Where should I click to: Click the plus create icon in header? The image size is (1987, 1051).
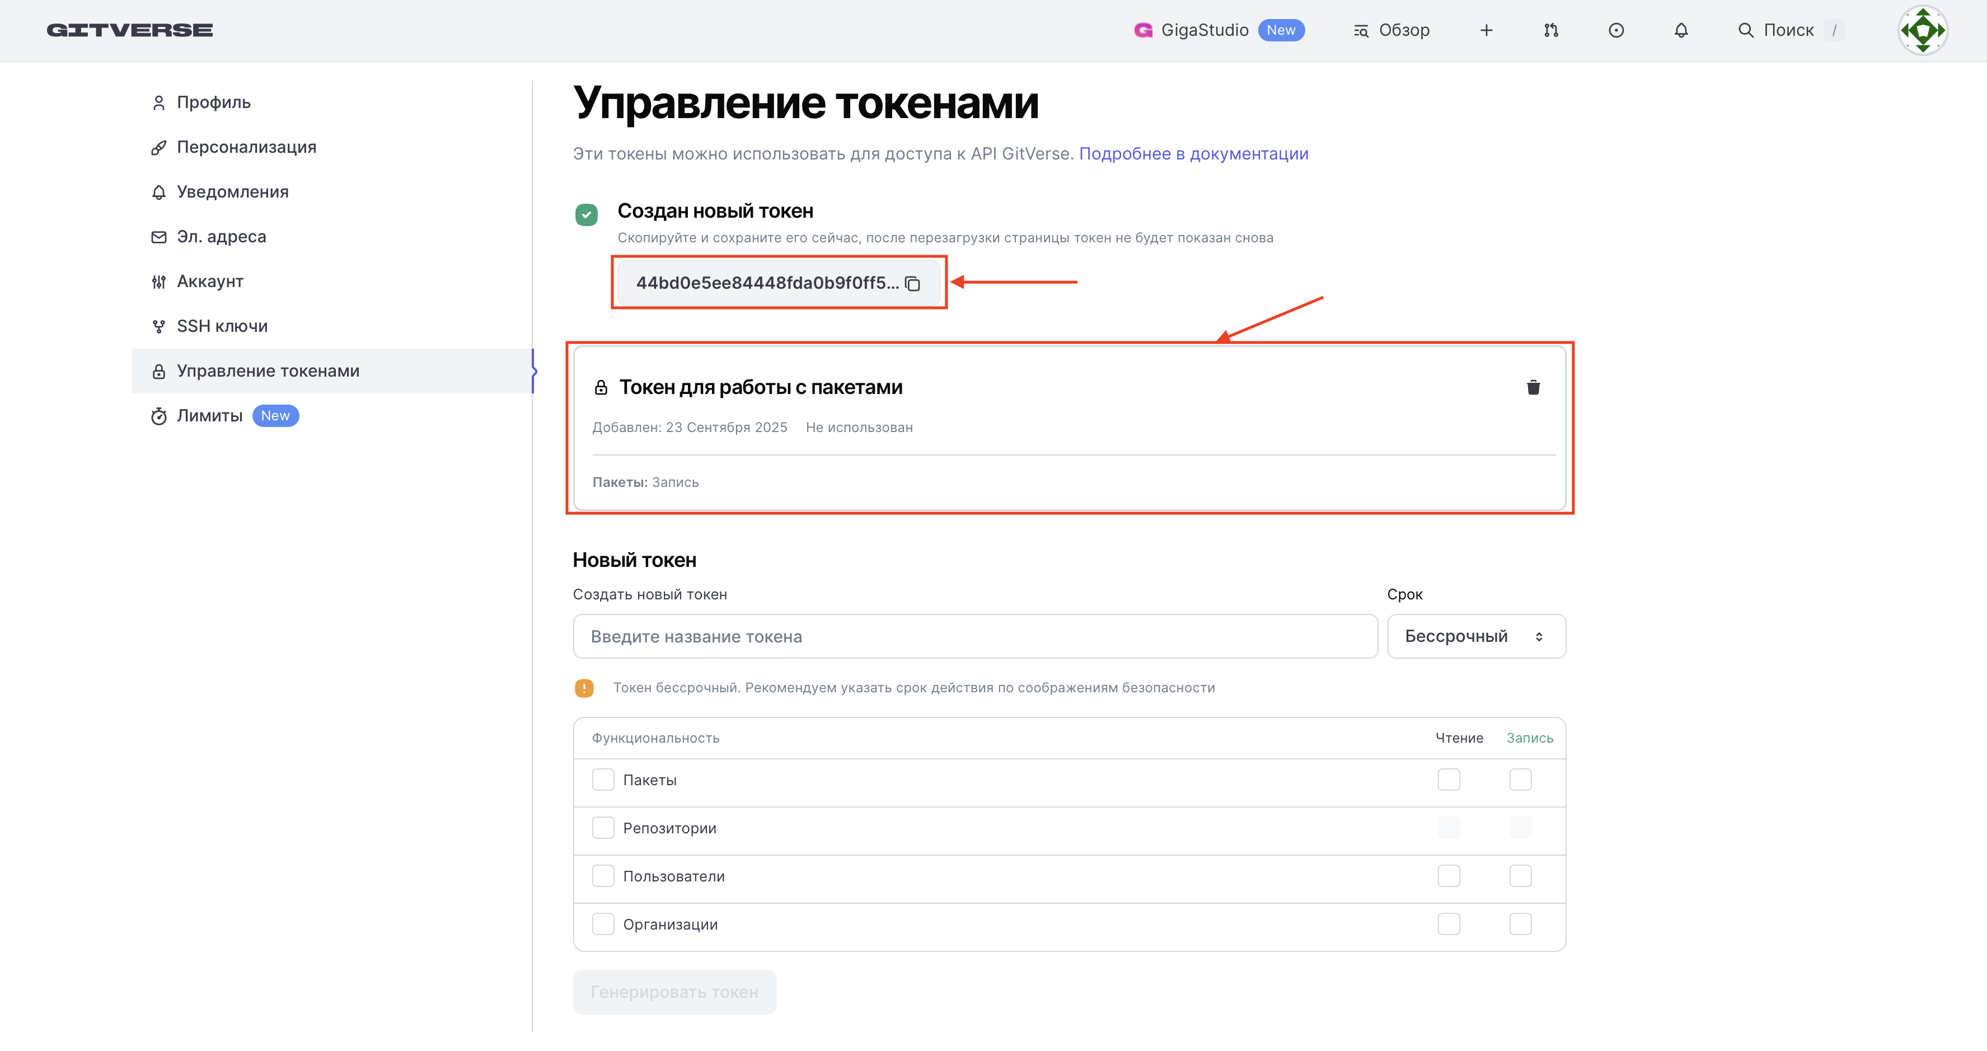coord(1487,30)
